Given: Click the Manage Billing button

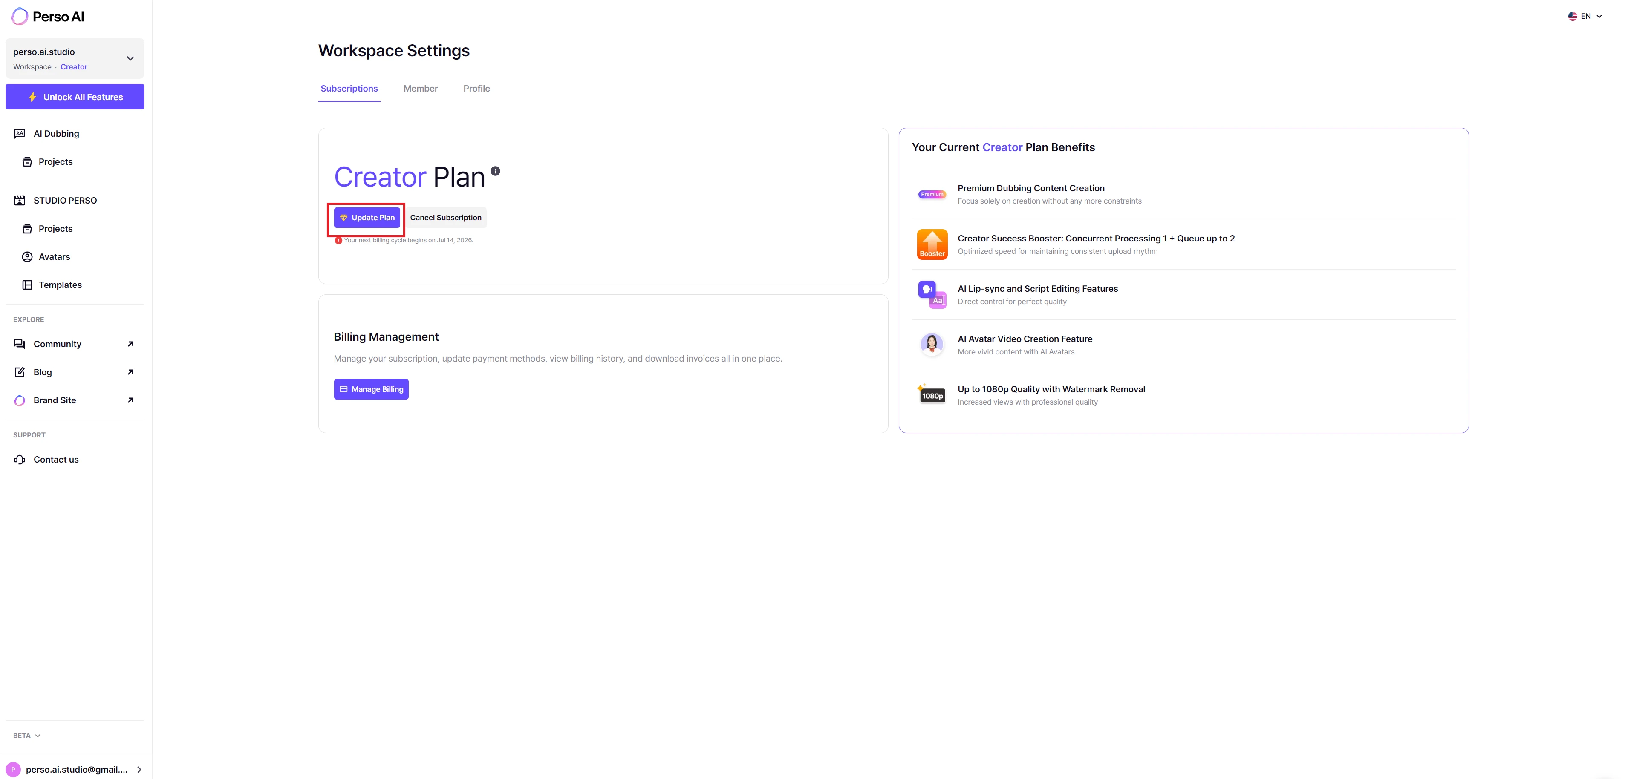Looking at the screenshot, I should tap(371, 389).
